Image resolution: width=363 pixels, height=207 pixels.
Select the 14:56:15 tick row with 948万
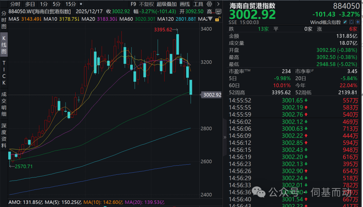293,150
